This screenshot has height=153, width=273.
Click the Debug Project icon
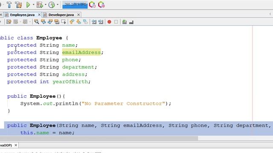[x=40, y=5]
